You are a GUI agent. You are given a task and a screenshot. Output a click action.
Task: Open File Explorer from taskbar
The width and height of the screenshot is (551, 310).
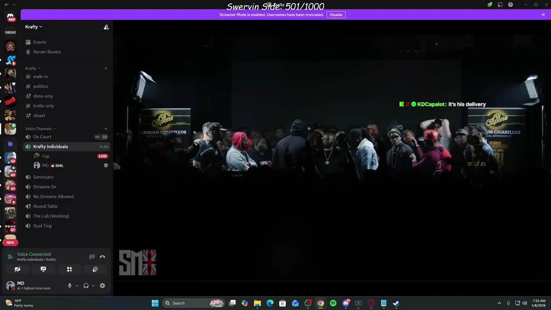pos(257,303)
